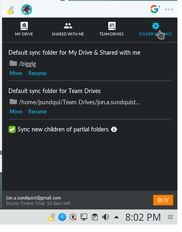Open the three-dots more options menu
This screenshot has height=232, width=182.
[169, 9]
